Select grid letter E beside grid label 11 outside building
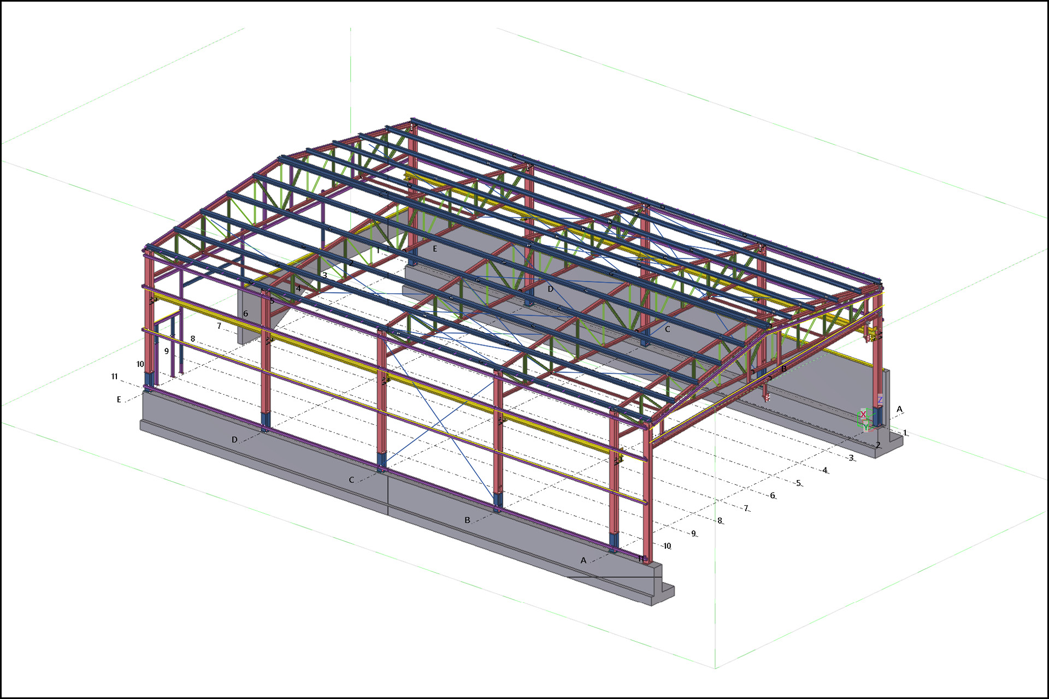Viewport: 1049px width, 699px height. [119, 400]
